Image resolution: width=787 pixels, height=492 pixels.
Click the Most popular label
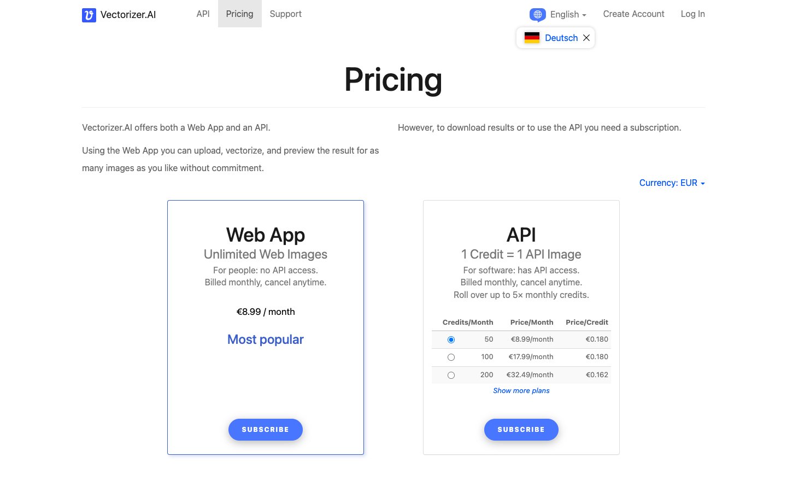266,339
